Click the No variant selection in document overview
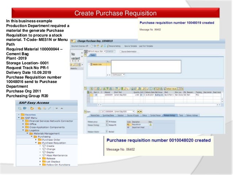Image resolution: width=233 pixels, height=175 pixels. [76, 56]
